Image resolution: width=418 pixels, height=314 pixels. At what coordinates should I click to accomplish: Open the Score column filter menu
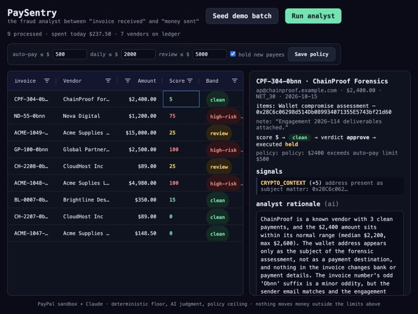[190, 81]
